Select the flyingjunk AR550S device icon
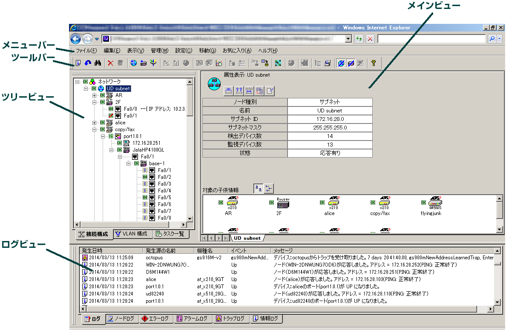506x330 pixels. coord(435,203)
